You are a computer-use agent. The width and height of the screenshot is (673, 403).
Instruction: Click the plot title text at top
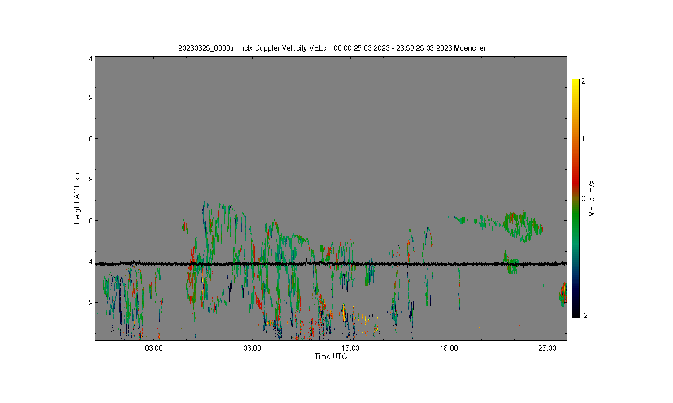pyautogui.click(x=332, y=48)
